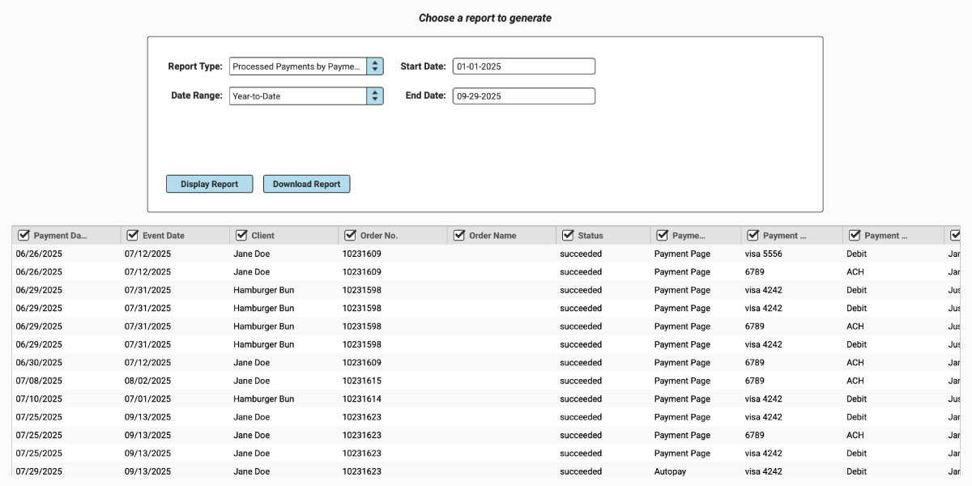The image size is (972, 486).
Task: Toggle the Event Date column checkbox
Action: coord(133,236)
